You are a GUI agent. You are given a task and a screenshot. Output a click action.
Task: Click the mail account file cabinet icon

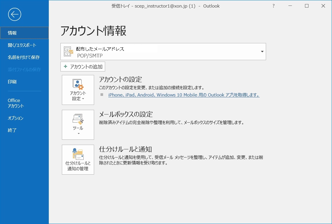click(69, 52)
